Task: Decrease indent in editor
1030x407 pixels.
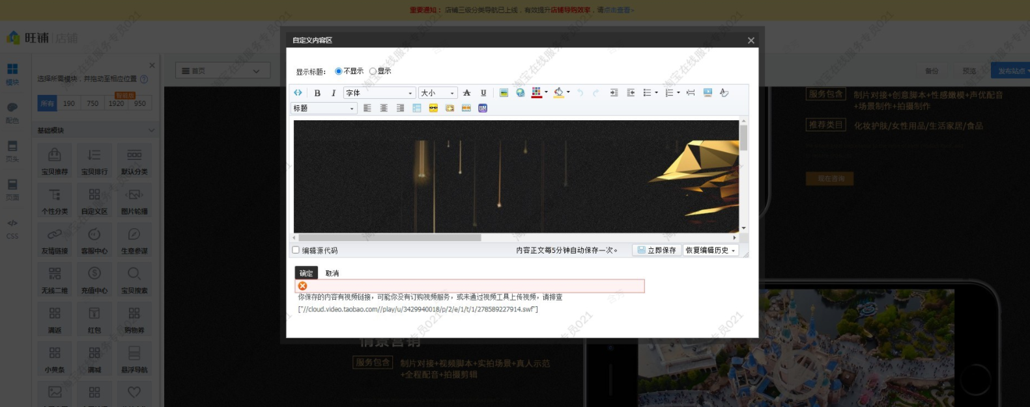Action: point(631,93)
